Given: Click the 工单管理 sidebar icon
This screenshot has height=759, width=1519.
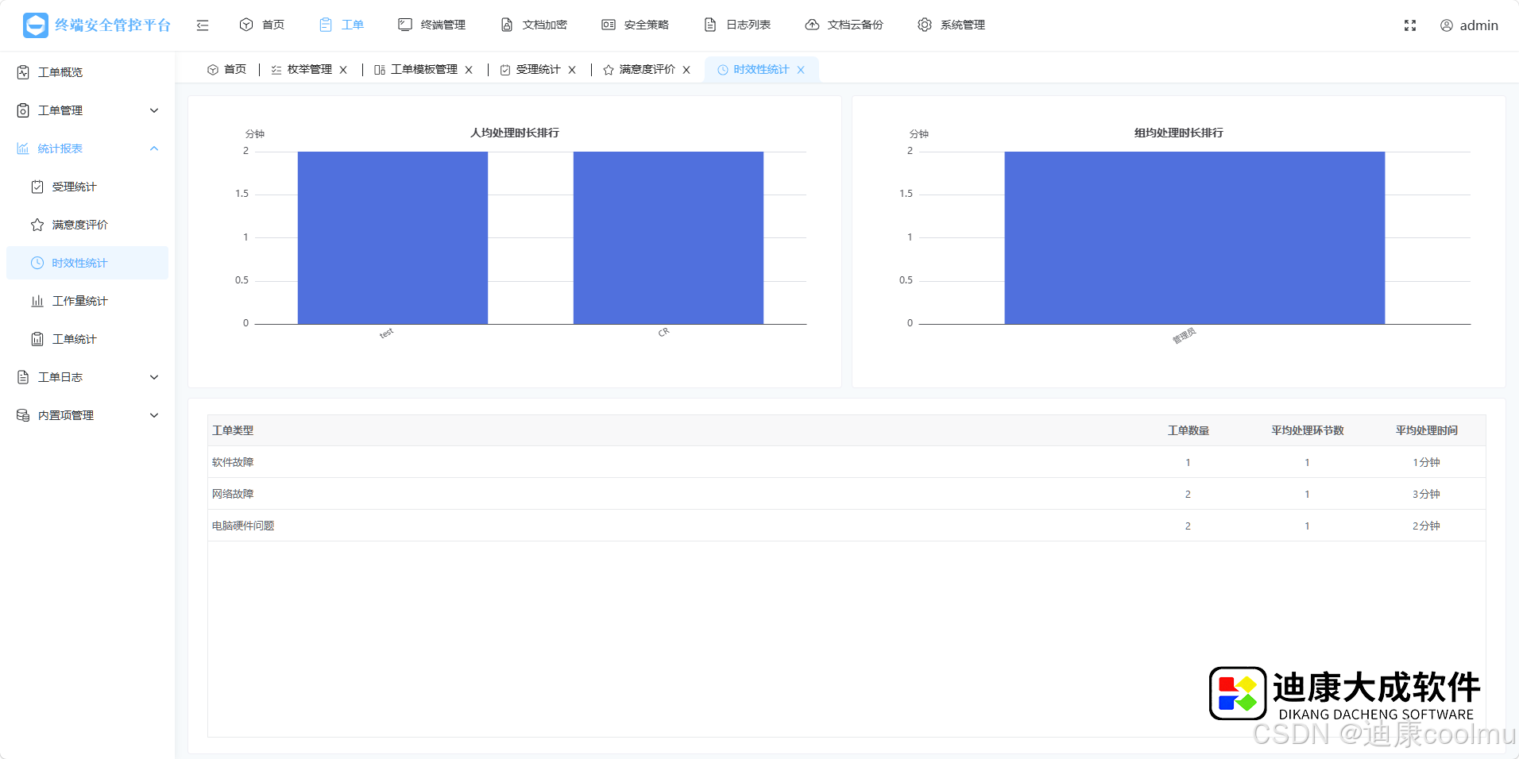Looking at the screenshot, I should coord(23,110).
